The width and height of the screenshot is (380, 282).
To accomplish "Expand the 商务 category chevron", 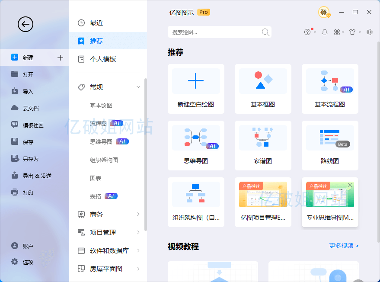I will pos(138,214).
